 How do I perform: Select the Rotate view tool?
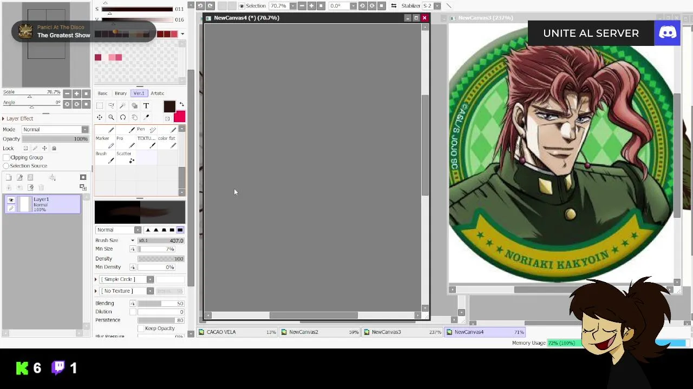(123, 117)
